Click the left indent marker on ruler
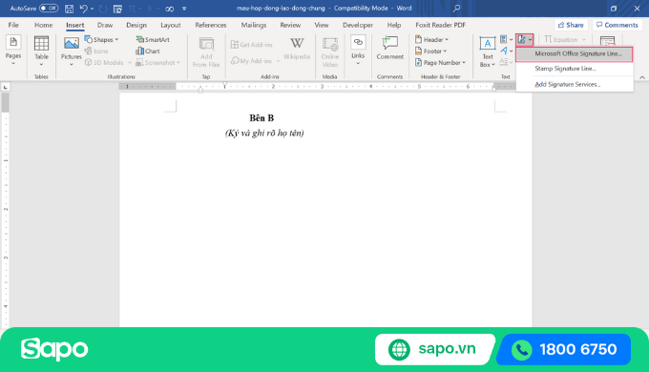 click(200, 90)
